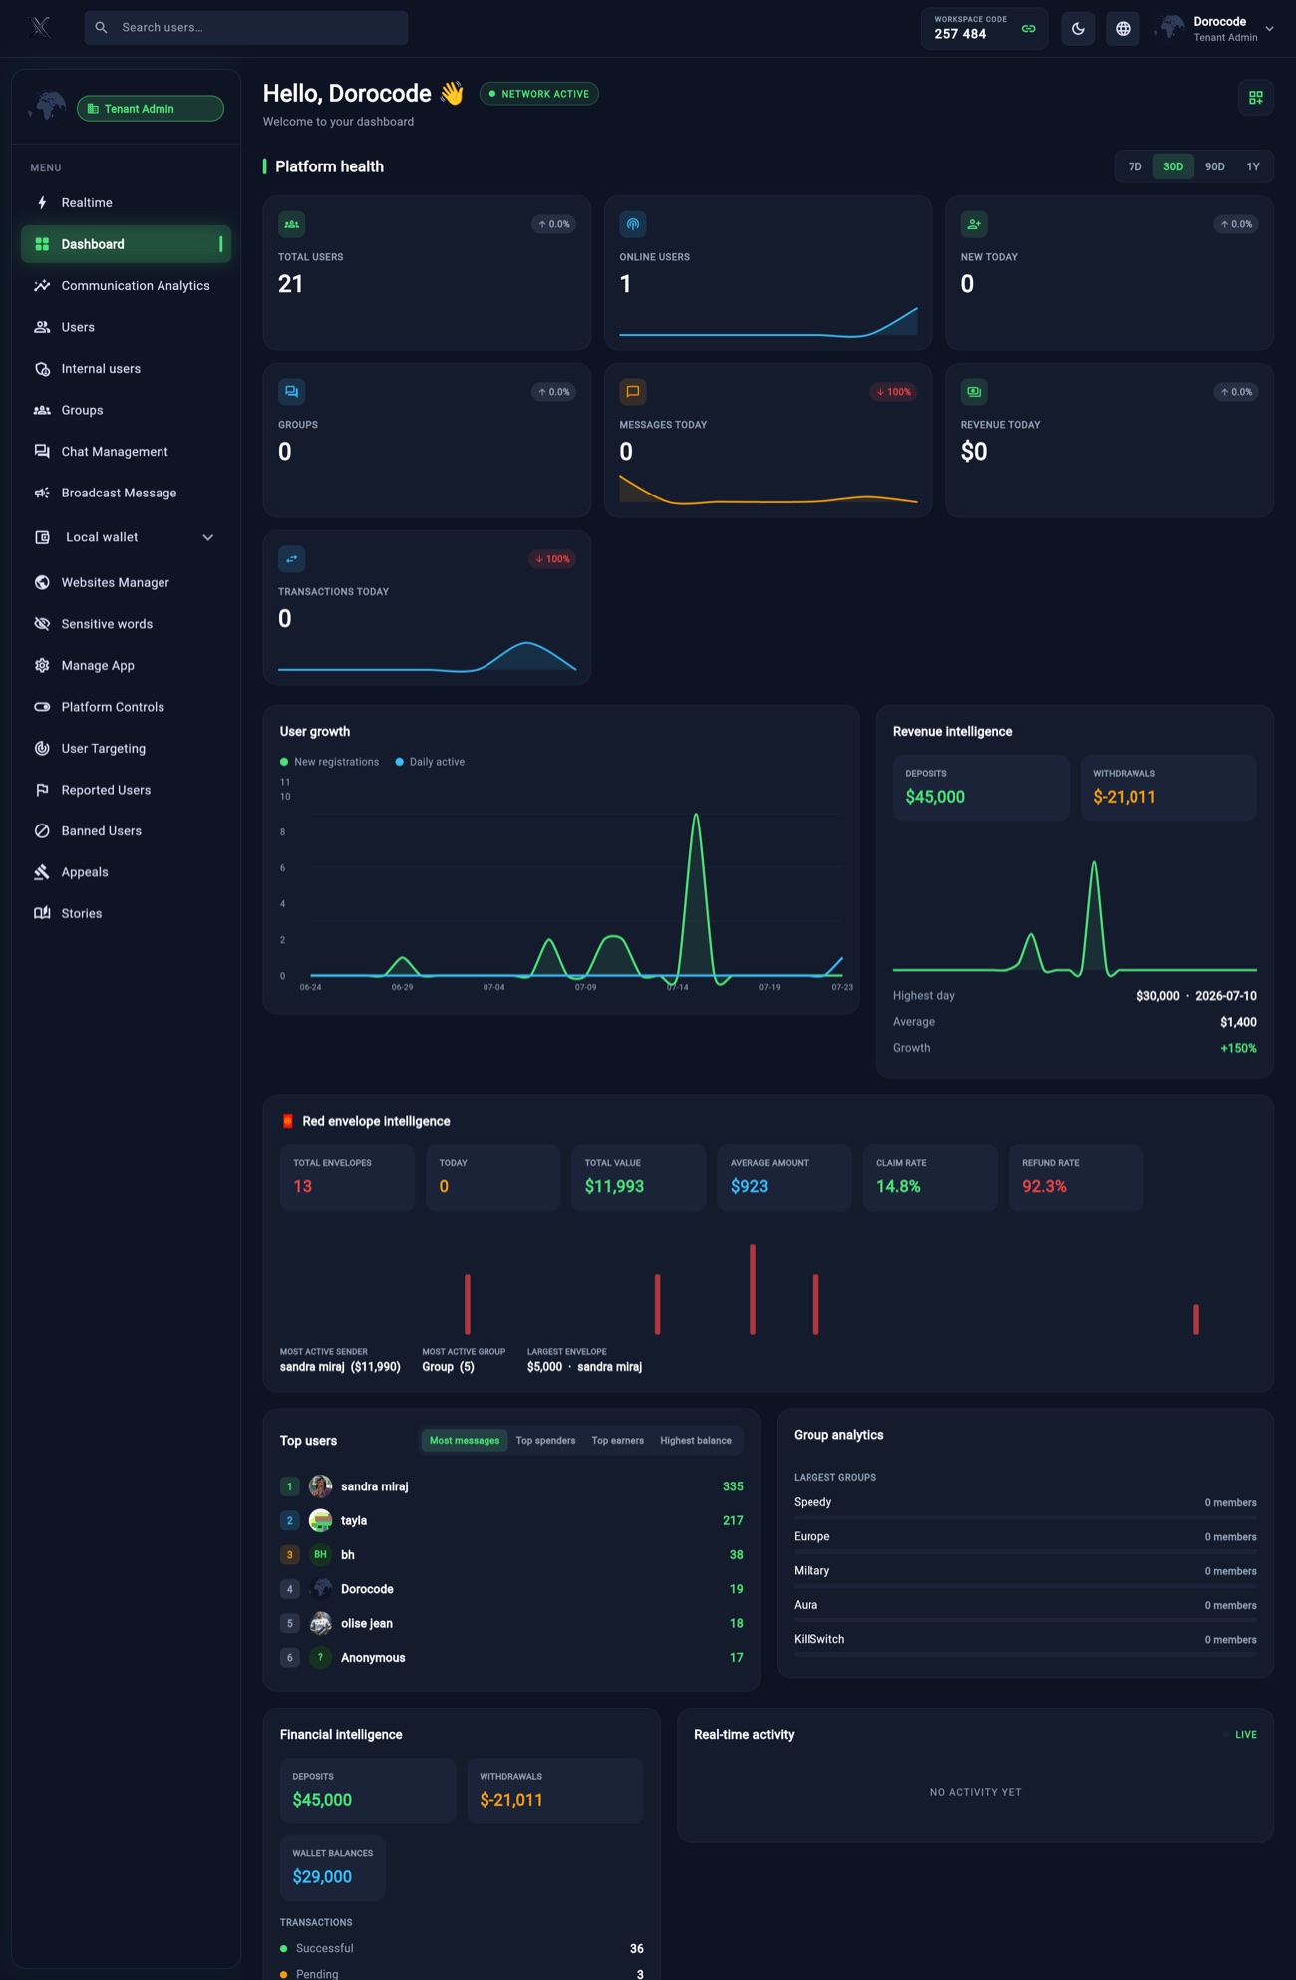Click Platform Controls toggle icon

coord(42,707)
